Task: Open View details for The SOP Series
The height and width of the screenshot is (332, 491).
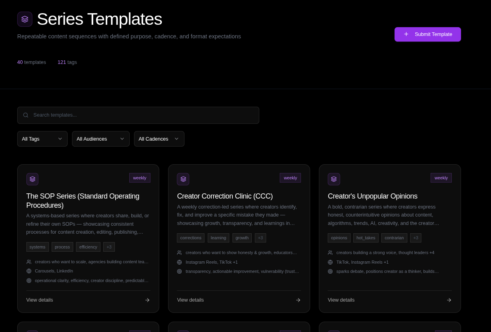Action: tap(88, 300)
